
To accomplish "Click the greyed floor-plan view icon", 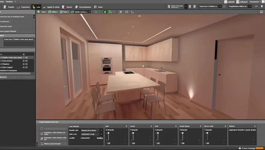I will click(x=96, y=12).
